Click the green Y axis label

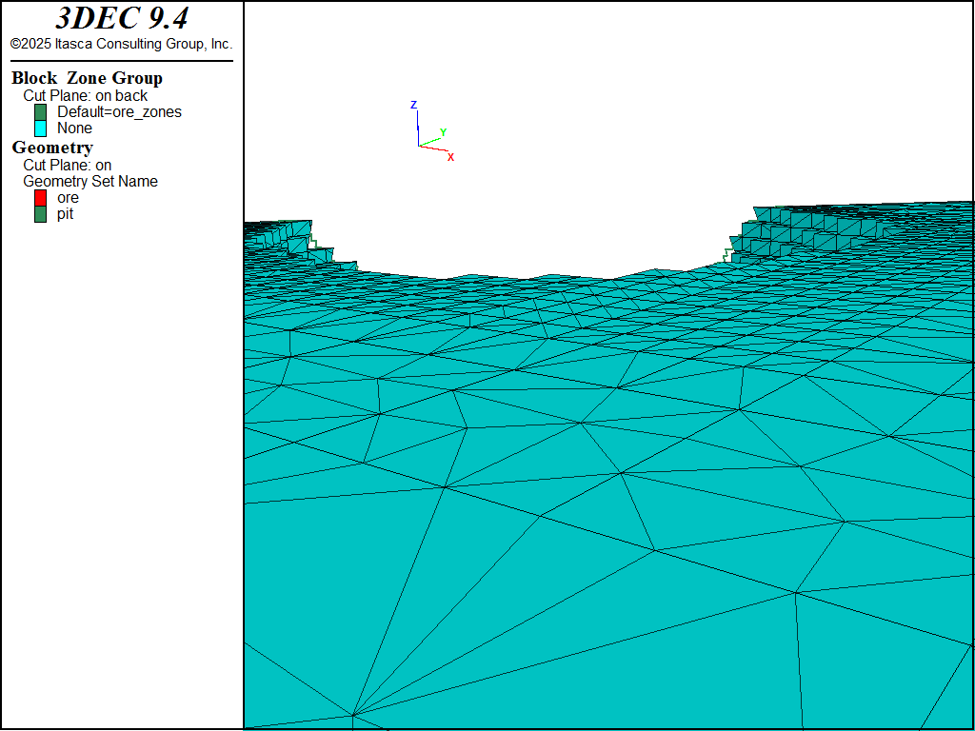click(443, 132)
